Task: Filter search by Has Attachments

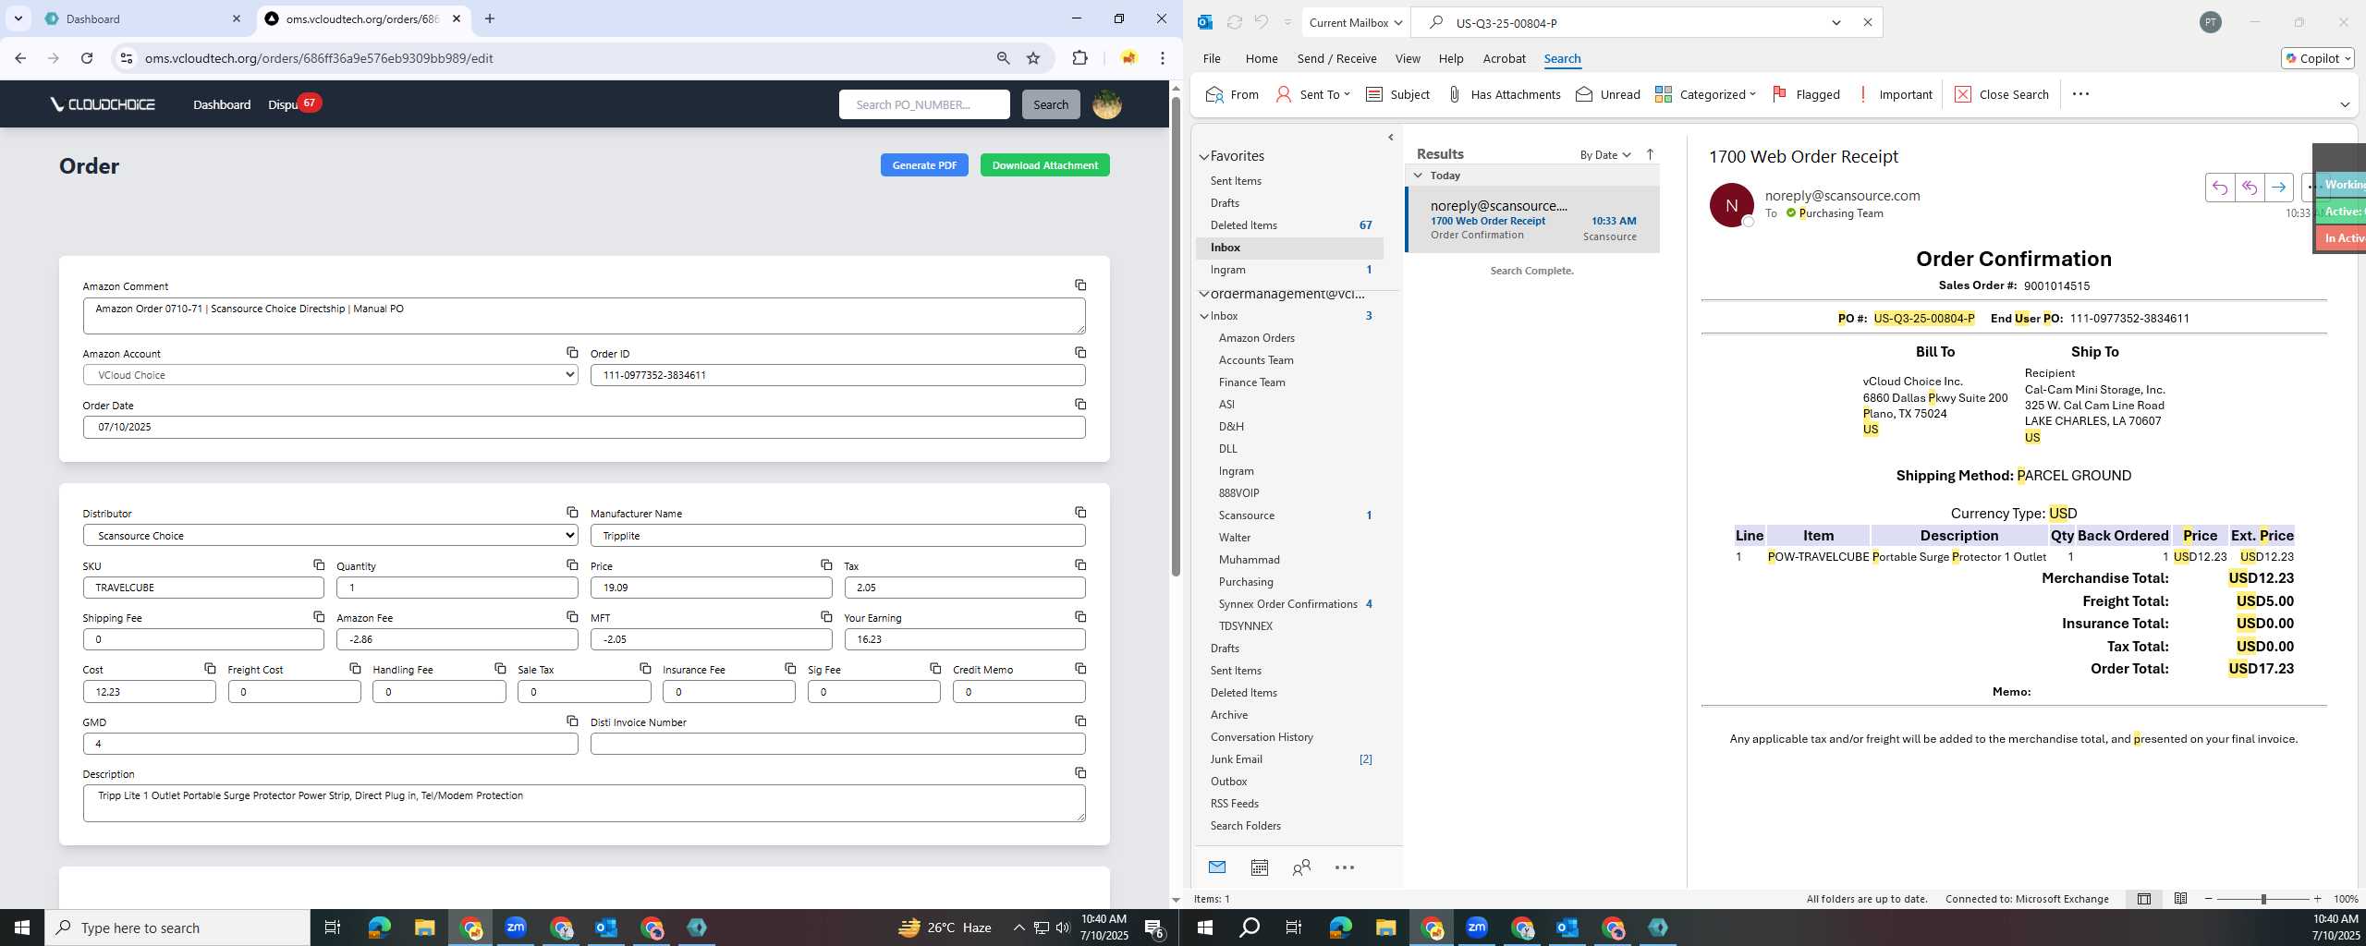Action: (1504, 94)
